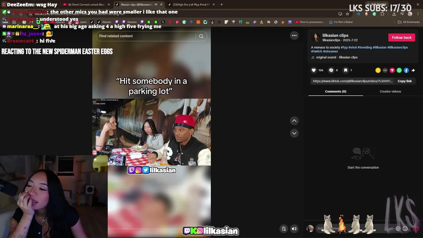The height and width of the screenshot is (238, 423).
Task: Open the #fyp hashtag
Action: pyautogui.click(x=344, y=47)
